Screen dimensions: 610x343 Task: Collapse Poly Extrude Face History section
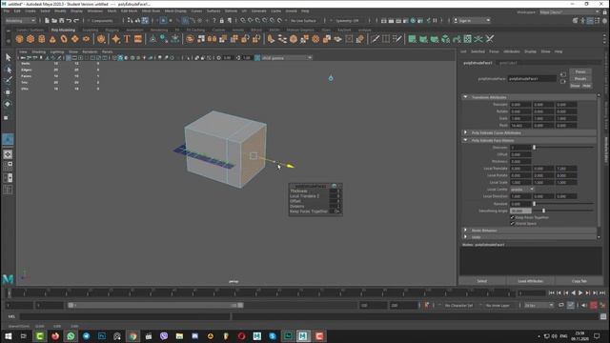coord(465,140)
